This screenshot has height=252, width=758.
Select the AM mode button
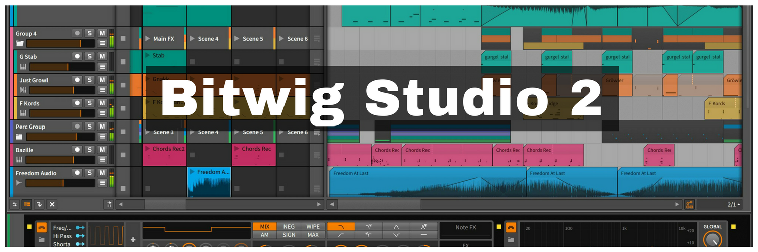click(x=265, y=235)
